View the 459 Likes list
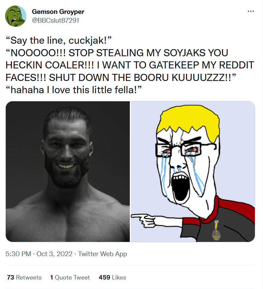 click(x=112, y=277)
